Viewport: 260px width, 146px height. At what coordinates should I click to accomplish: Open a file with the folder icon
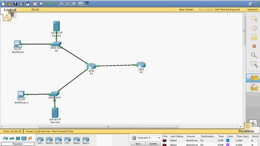point(9,4)
